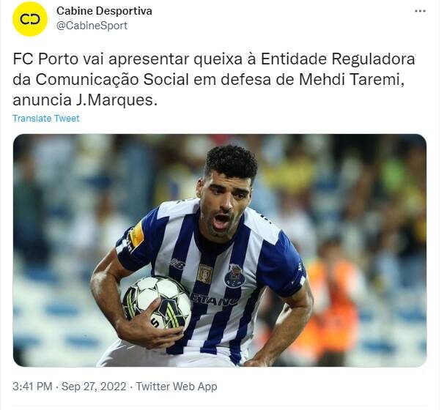Visit the @CabineSport handle
The height and width of the screenshot is (410, 447).
click(x=92, y=26)
